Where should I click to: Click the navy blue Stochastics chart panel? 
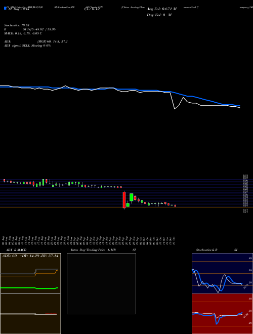222,273
